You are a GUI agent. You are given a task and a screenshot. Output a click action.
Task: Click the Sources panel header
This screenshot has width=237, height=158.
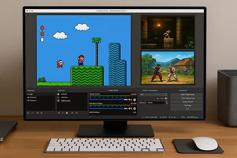point(61,90)
